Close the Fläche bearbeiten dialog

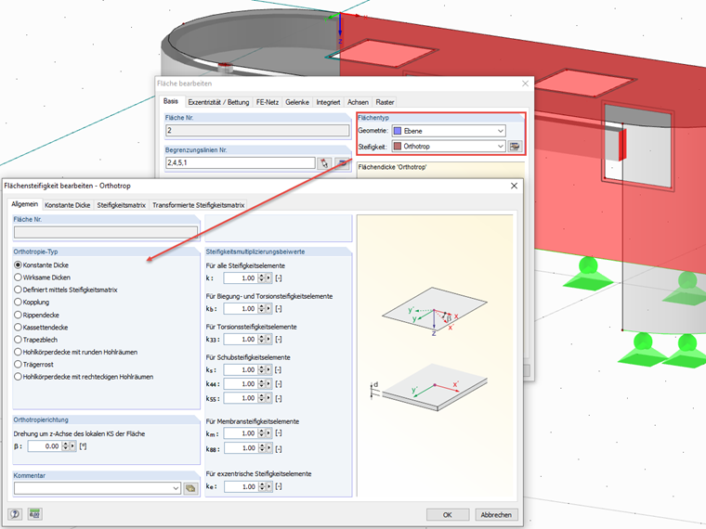coord(525,84)
